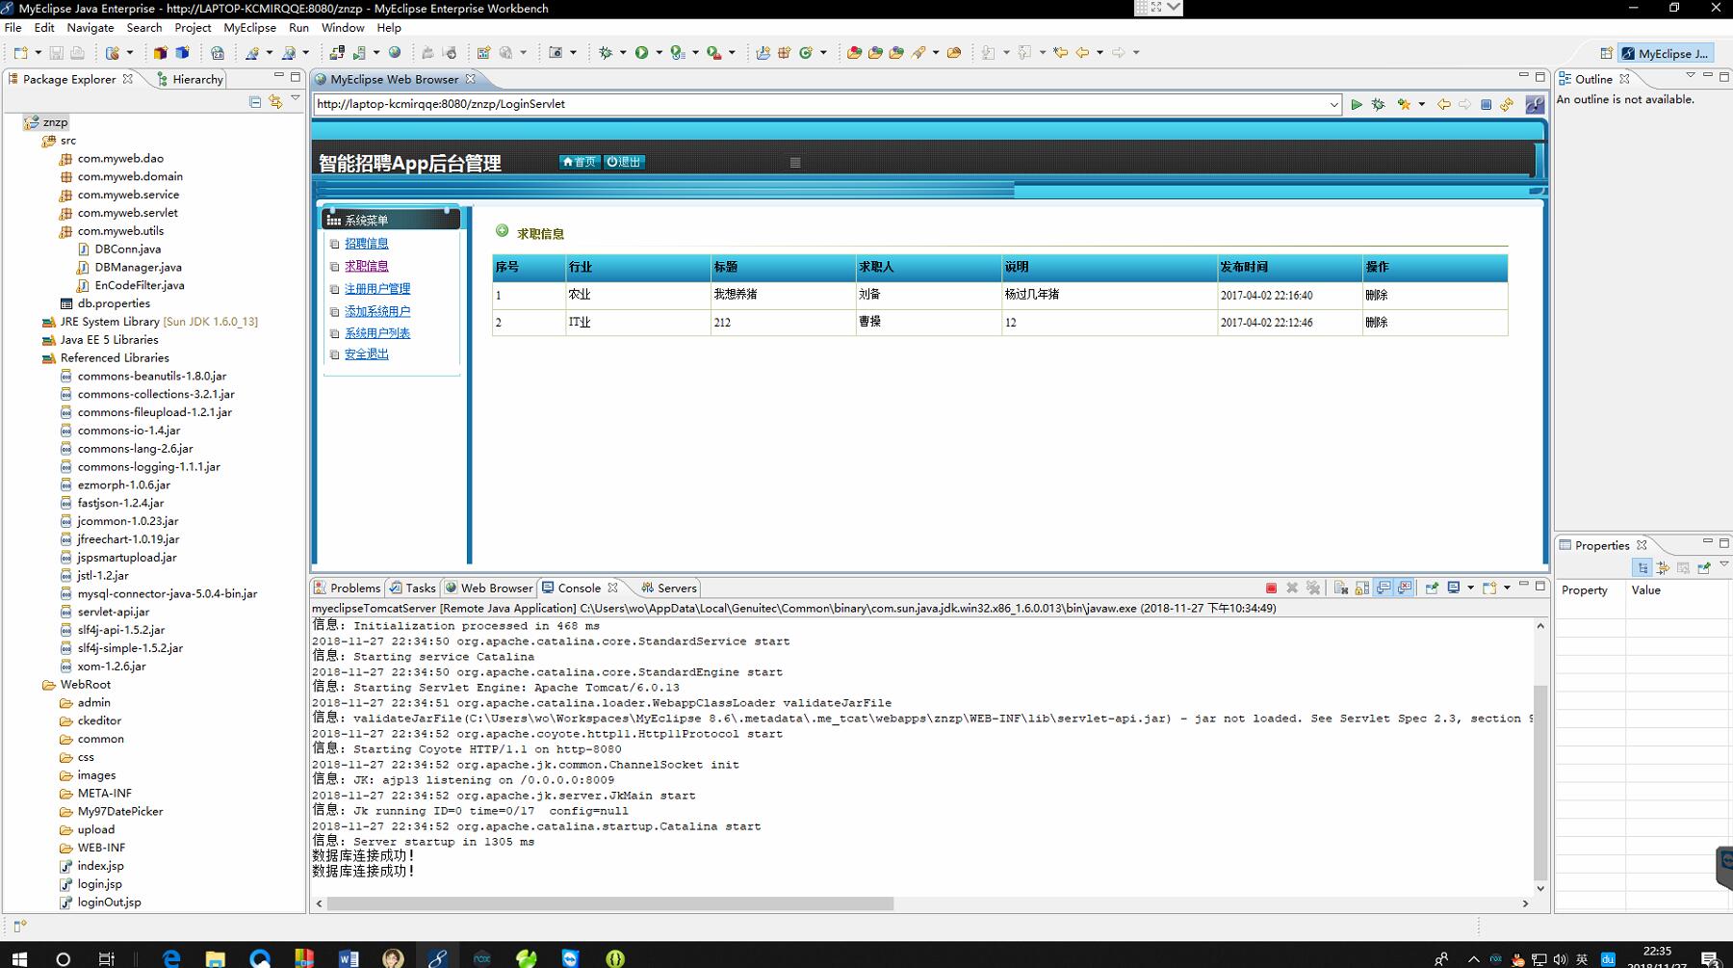The width and height of the screenshot is (1733, 968).
Task: Open the dropdown arrow beside the New icon
Action: [x=38, y=53]
